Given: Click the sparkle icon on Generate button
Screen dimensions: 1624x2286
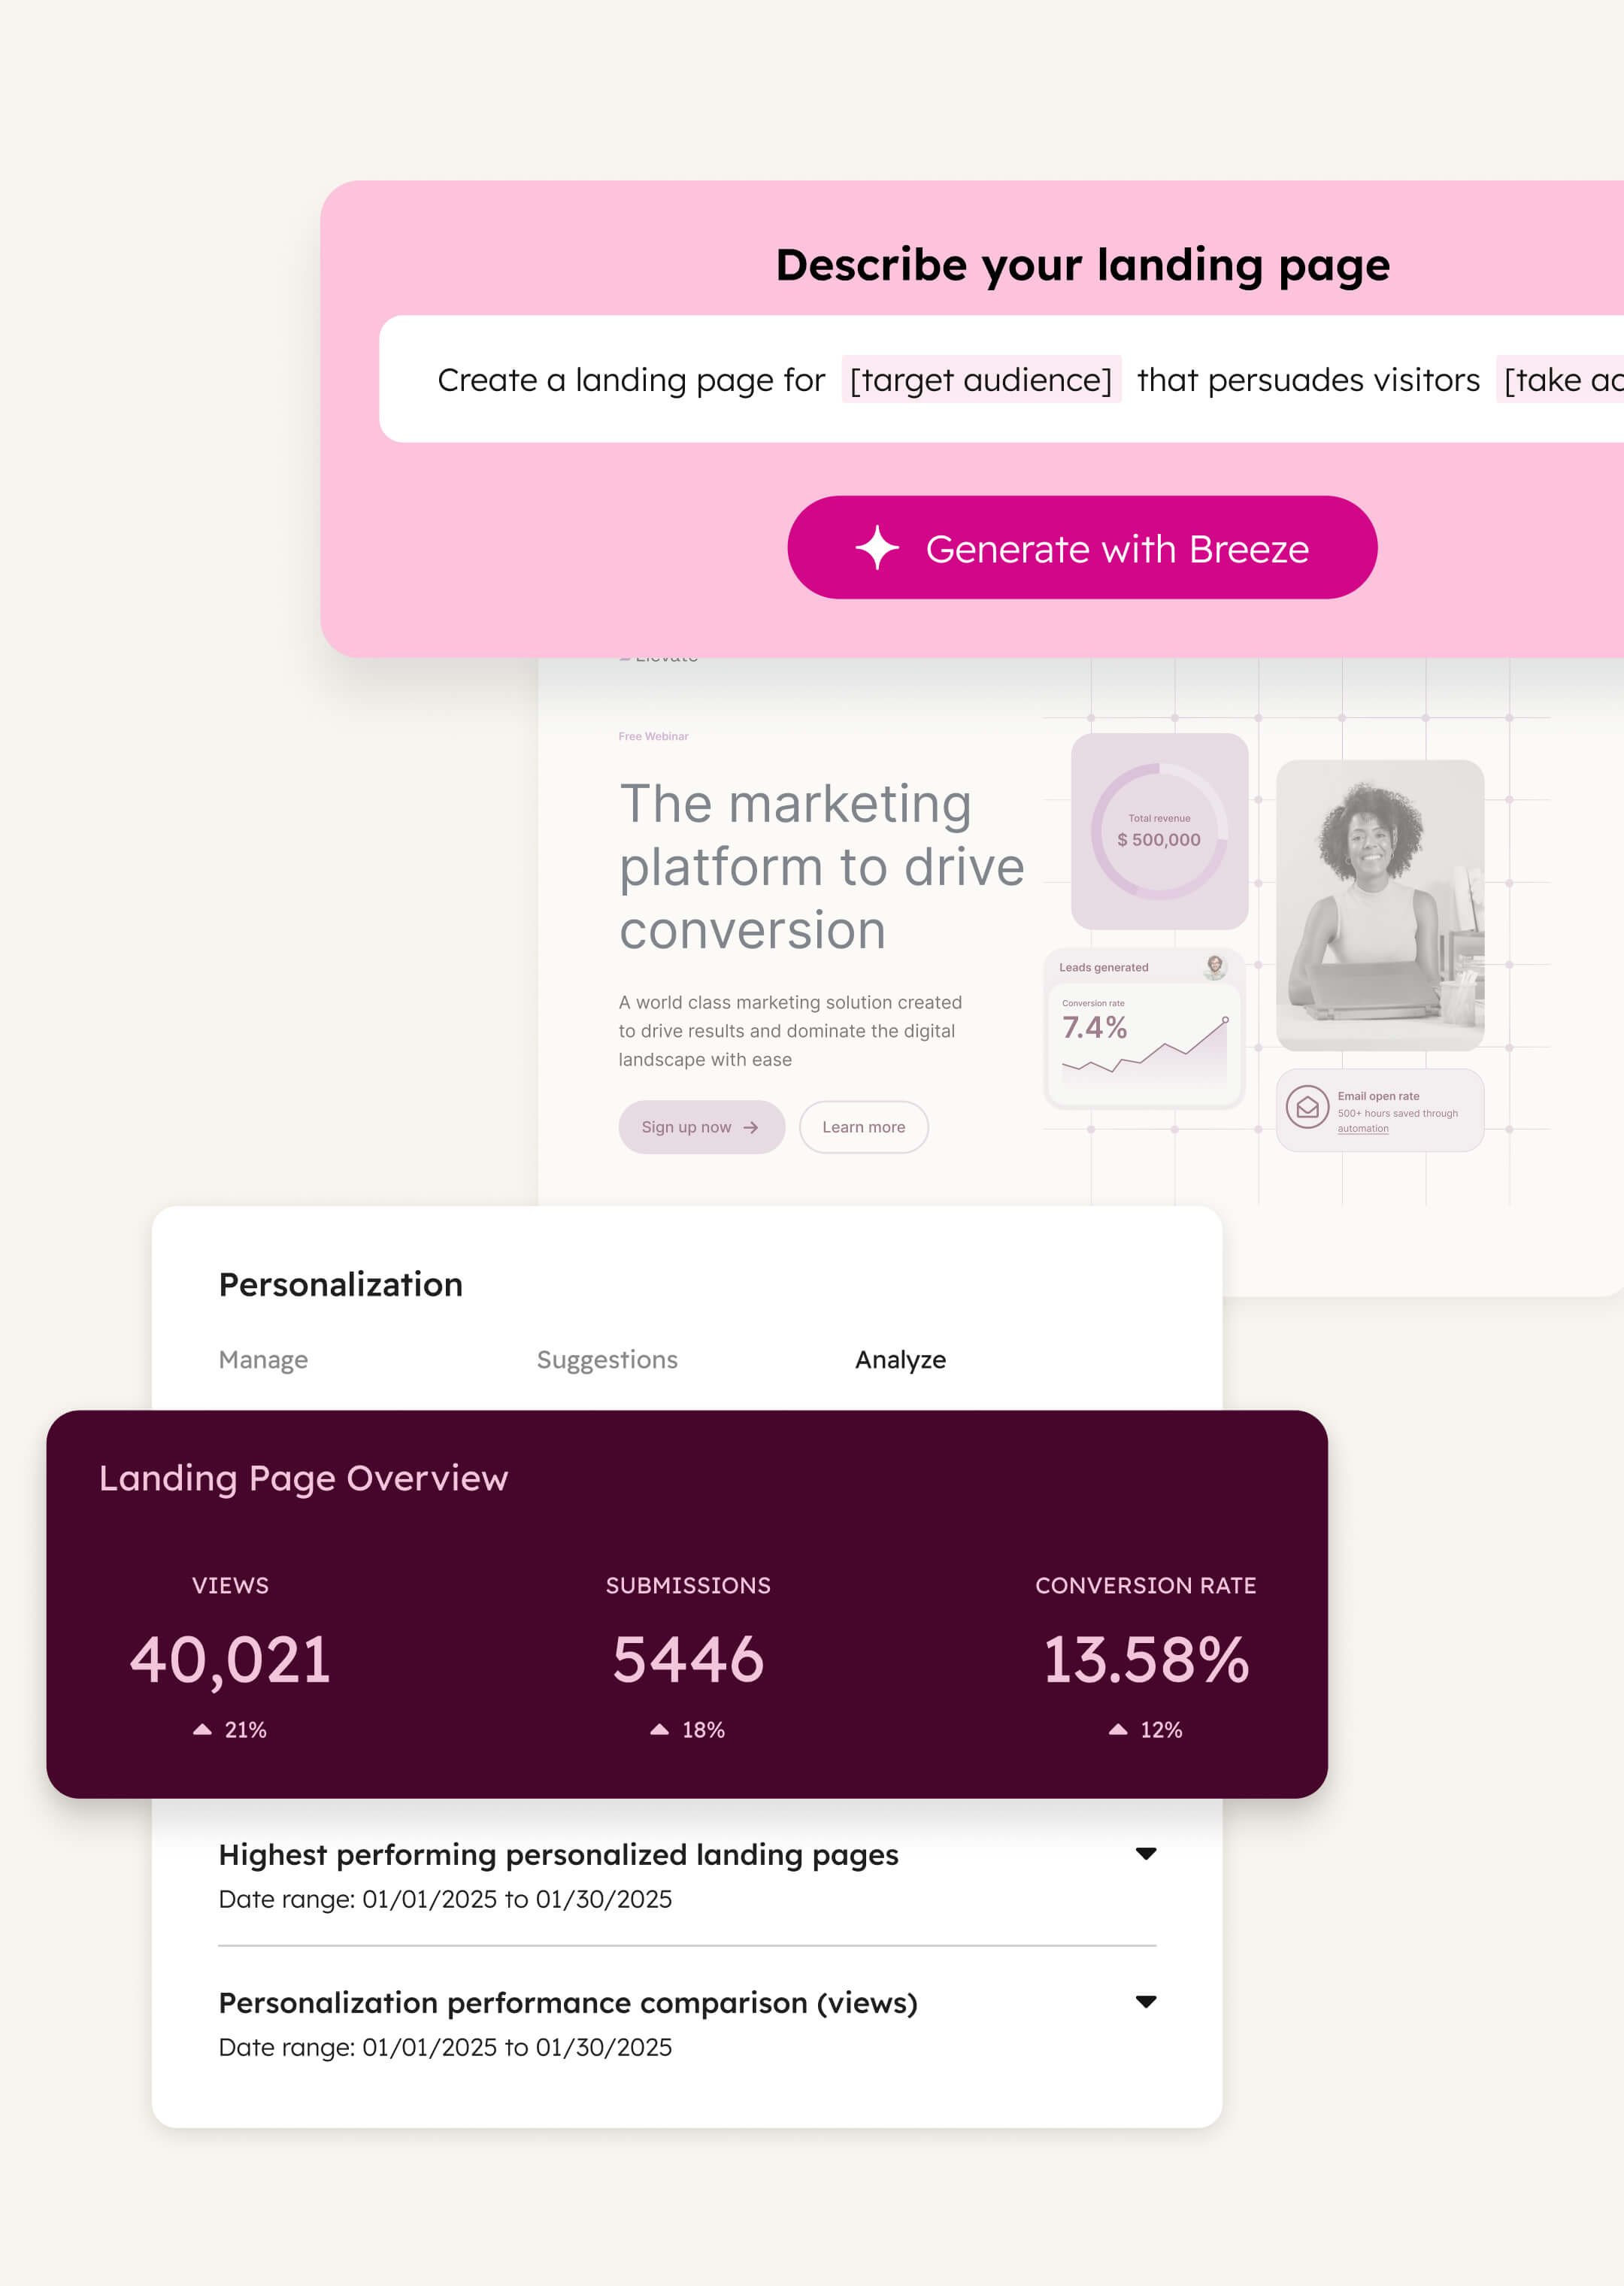Looking at the screenshot, I should coord(877,548).
